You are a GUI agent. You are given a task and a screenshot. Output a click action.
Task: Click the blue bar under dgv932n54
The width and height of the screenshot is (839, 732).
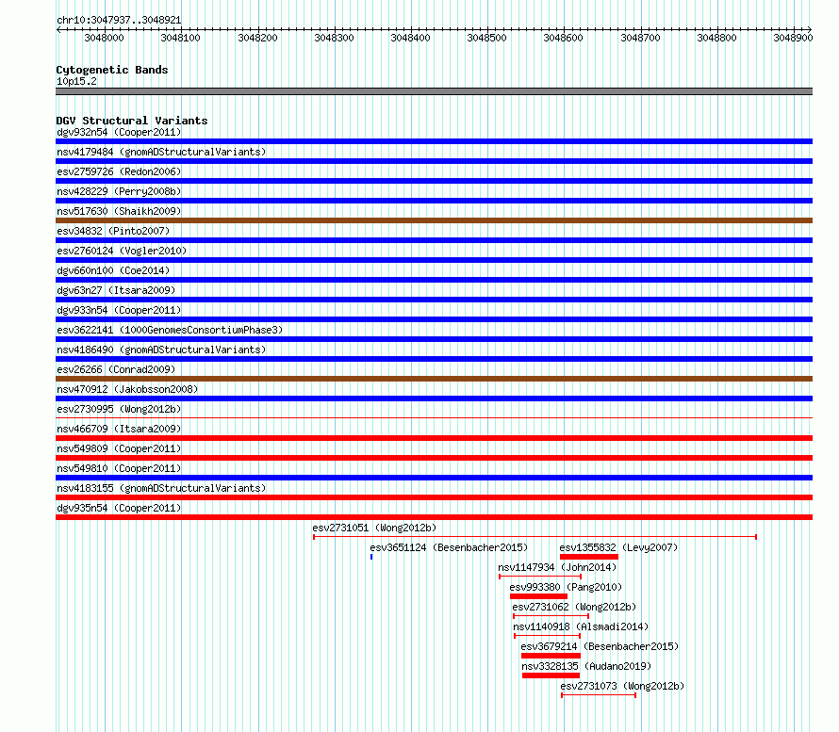click(434, 141)
